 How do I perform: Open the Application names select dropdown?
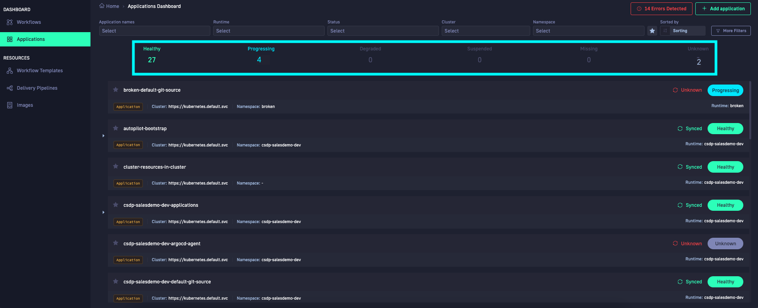coord(154,31)
